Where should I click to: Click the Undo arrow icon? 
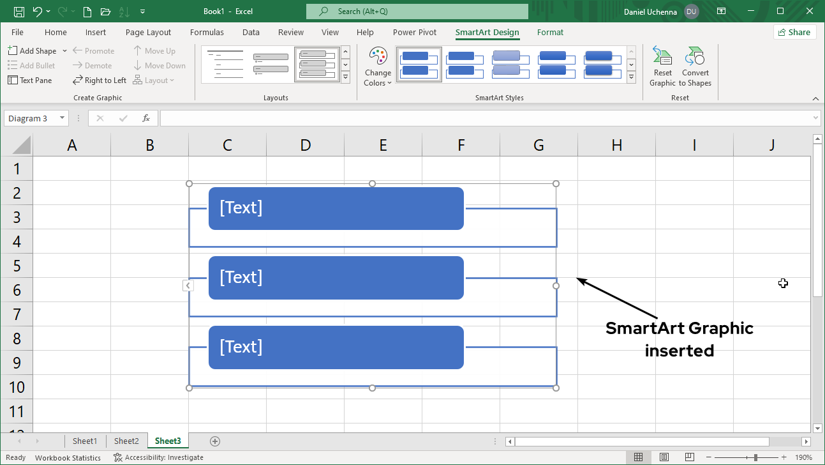pyautogui.click(x=38, y=11)
